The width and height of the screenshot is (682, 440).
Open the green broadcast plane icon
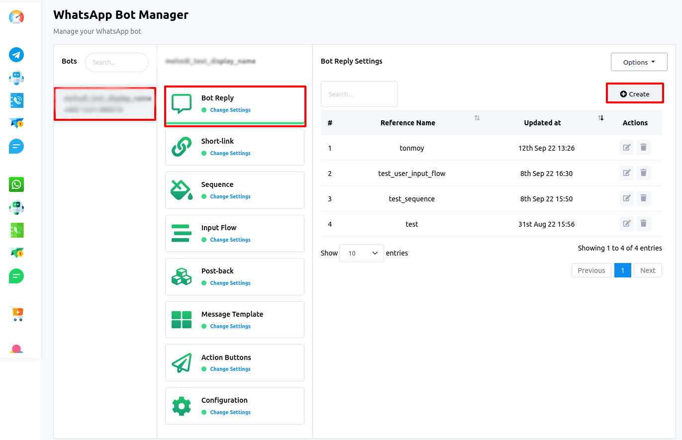click(x=16, y=253)
